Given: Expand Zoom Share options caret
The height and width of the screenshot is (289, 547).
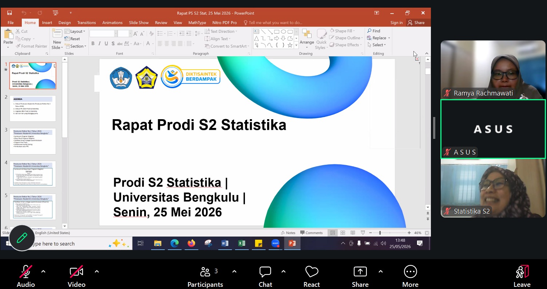Looking at the screenshot, I should pos(380,272).
